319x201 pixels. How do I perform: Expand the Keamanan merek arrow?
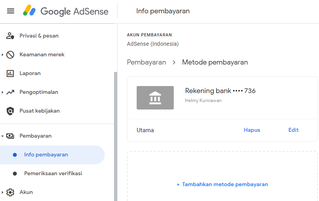tap(2, 55)
